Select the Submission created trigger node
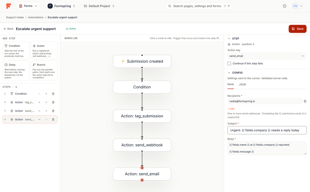Viewport: 310px width, 192px height. (142, 62)
